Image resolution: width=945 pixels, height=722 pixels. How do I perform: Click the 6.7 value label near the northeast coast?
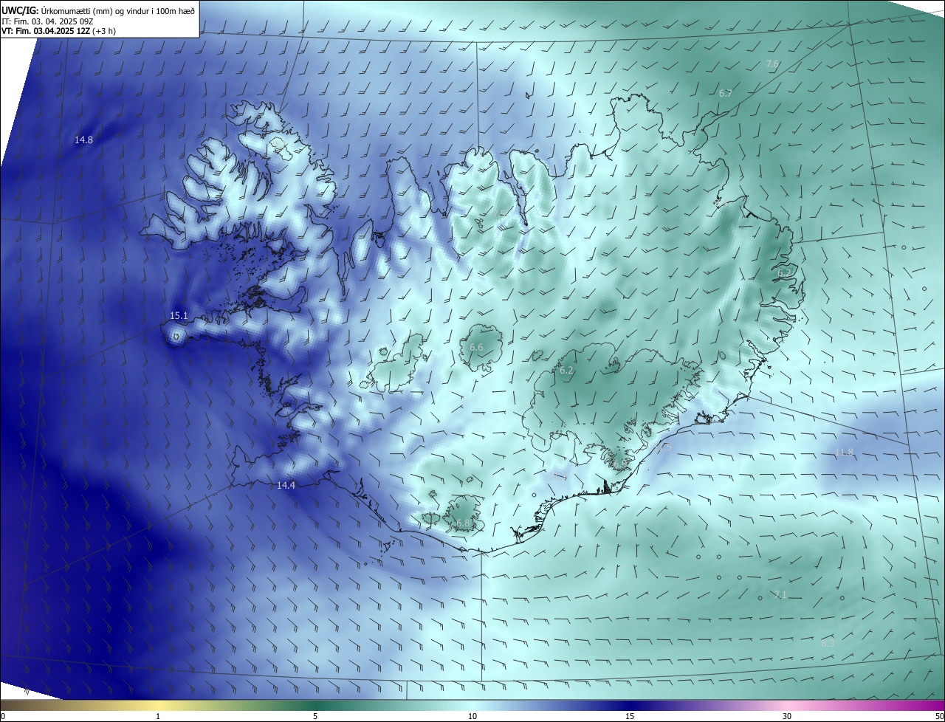(726, 93)
